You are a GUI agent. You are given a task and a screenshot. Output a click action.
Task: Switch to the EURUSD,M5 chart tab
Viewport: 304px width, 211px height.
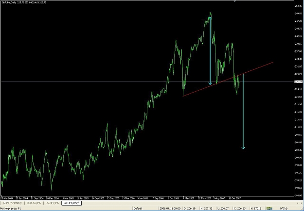click(34, 203)
